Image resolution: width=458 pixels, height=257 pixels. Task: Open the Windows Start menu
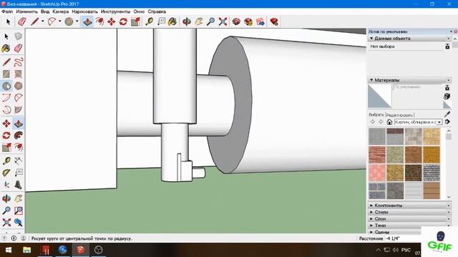point(9,250)
